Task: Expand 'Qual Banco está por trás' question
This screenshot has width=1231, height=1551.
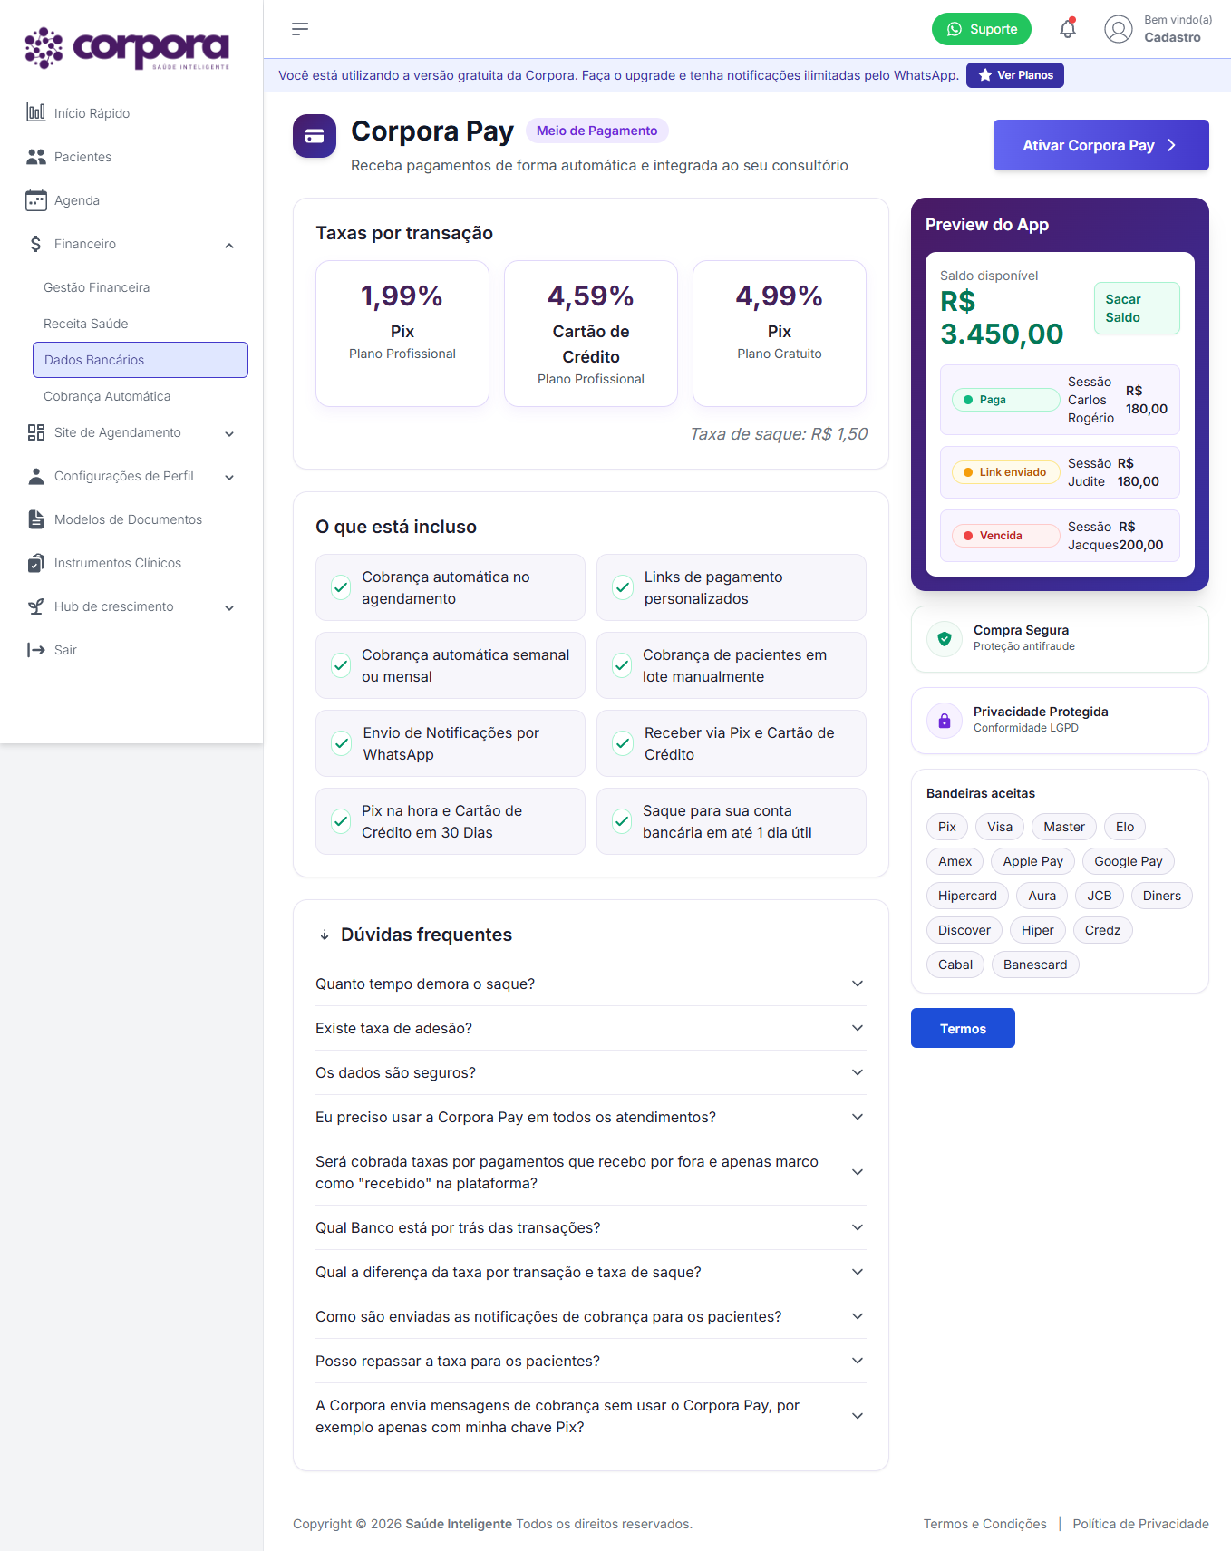Action: [x=591, y=1227]
